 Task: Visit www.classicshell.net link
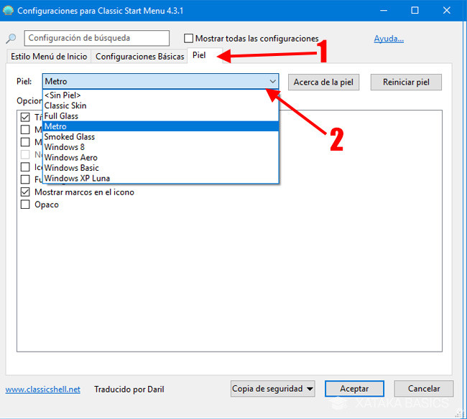43,390
